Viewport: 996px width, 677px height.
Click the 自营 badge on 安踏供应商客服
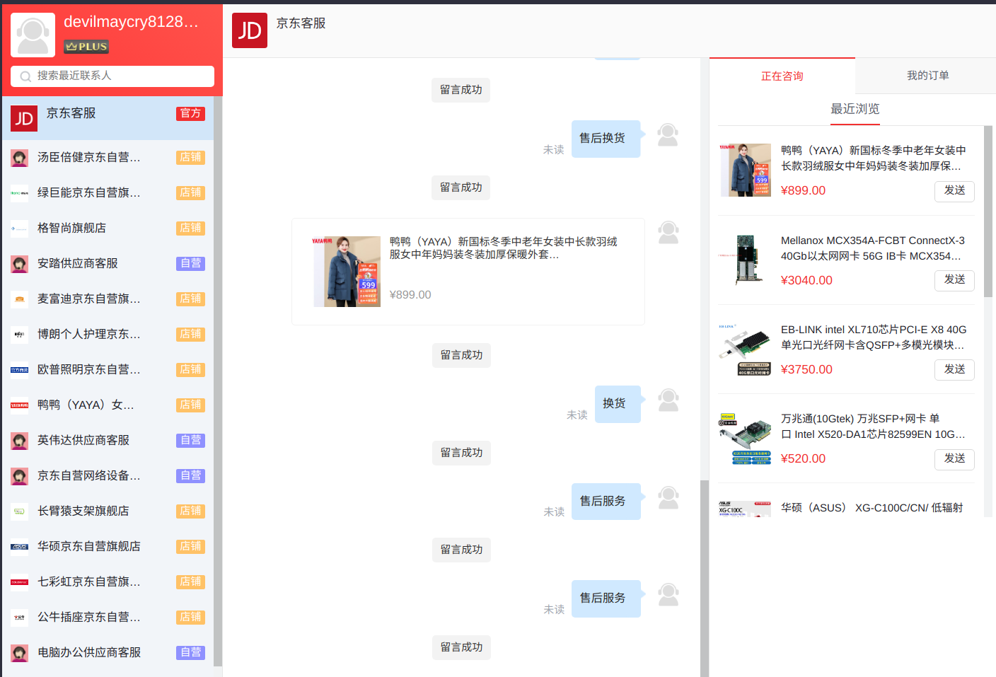tap(190, 263)
